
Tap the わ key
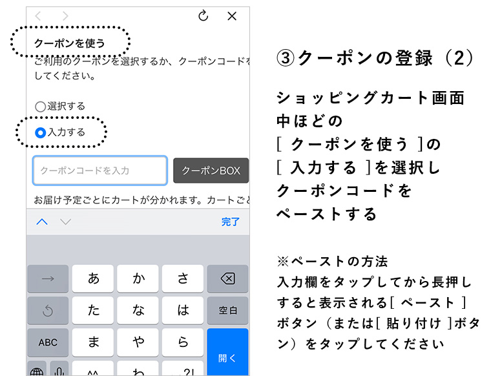[x=138, y=369]
